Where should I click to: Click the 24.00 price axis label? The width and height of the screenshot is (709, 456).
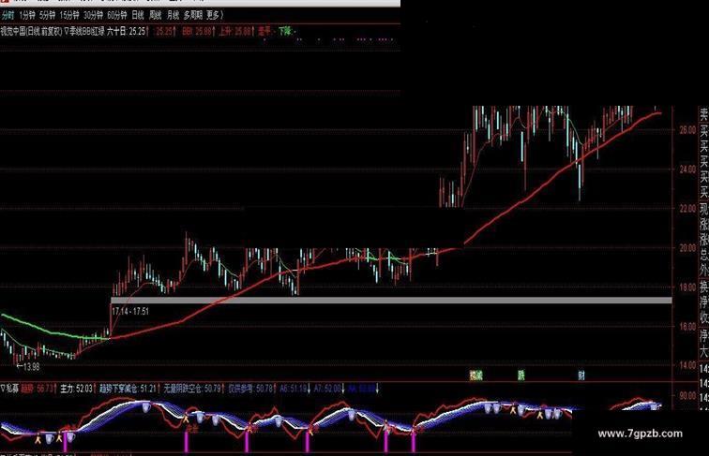tap(687, 169)
